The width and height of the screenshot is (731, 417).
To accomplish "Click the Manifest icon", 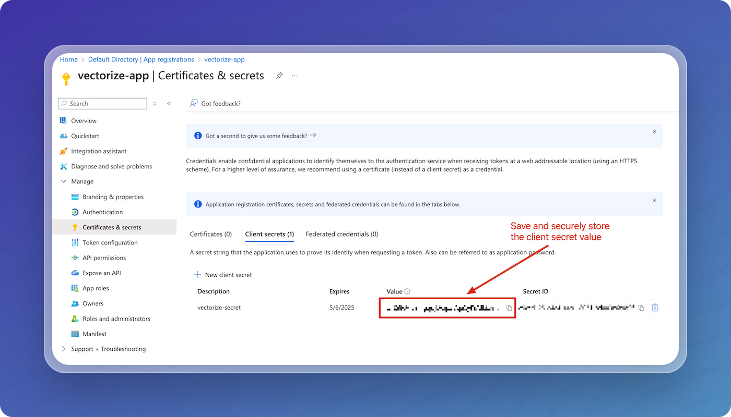I will [x=75, y=334].
